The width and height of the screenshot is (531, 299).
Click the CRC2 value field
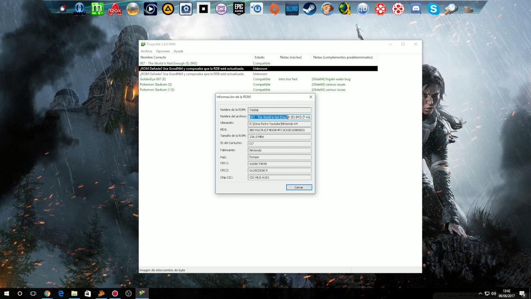click(x=280, y=170)
